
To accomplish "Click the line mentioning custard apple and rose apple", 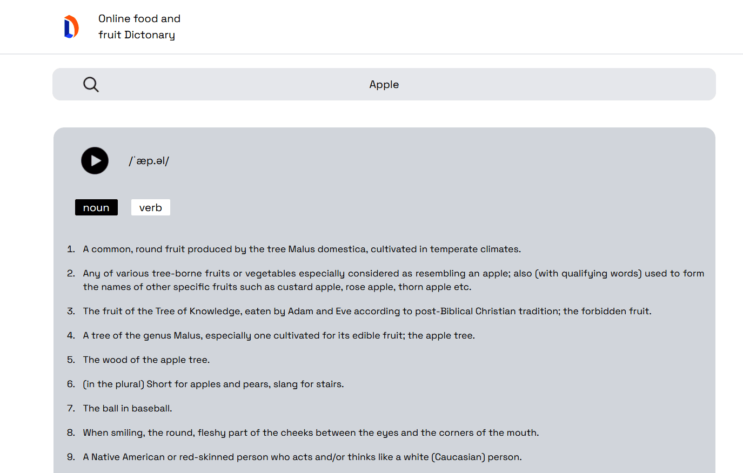I will point(277,287).
